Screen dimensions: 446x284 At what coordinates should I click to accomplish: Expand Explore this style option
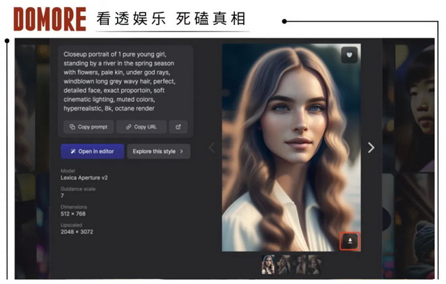pyautogui.click(x=158, y=151)
